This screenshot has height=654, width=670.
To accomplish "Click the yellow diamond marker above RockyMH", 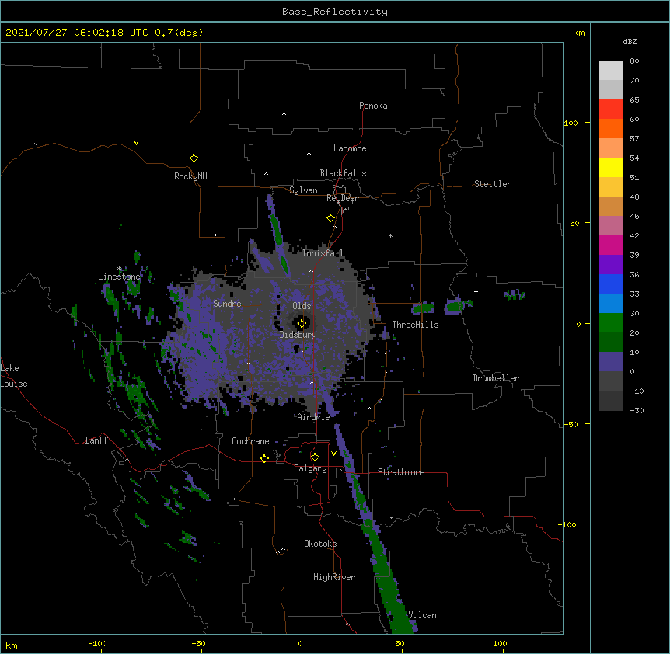I will click(x=194, y=158).
